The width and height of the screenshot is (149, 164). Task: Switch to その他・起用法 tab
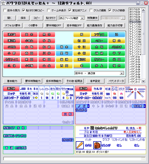74,81
